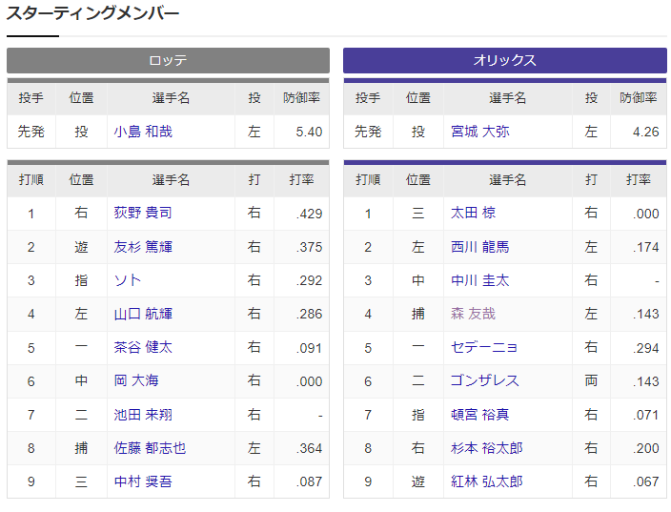Click 打率 header in Orix batting table
Screen dimensions: 671x512
point(638,180)
